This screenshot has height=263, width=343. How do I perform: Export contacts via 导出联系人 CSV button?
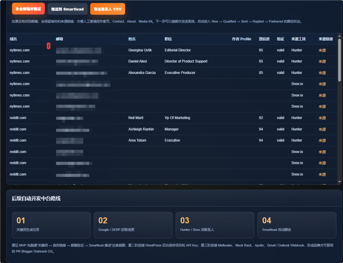[x=108, y=9]
